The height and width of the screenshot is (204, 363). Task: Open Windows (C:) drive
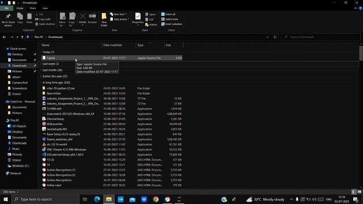point(20,166)
